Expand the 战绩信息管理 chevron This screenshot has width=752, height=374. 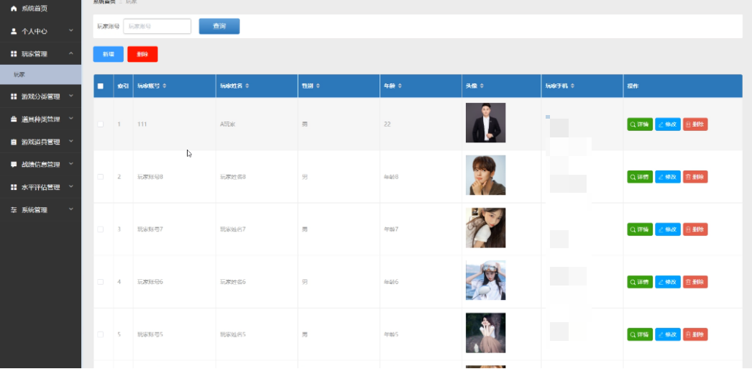click(x=71, y=164)
